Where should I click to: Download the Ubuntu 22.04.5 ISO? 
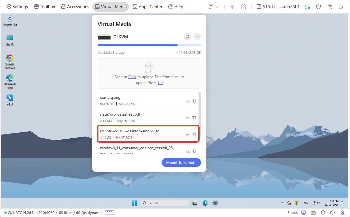coord(188,134)
